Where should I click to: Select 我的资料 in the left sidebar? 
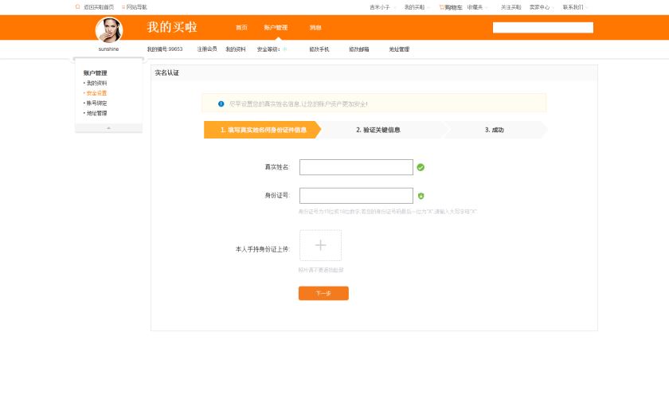click(96, 84)
